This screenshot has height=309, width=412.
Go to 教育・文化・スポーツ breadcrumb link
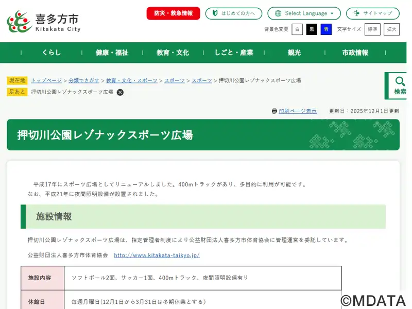click(x=132, y=80)
